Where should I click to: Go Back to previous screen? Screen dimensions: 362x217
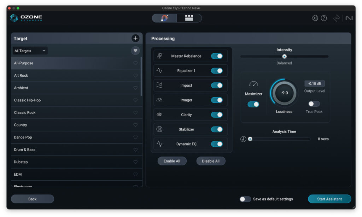pos(32,199)
